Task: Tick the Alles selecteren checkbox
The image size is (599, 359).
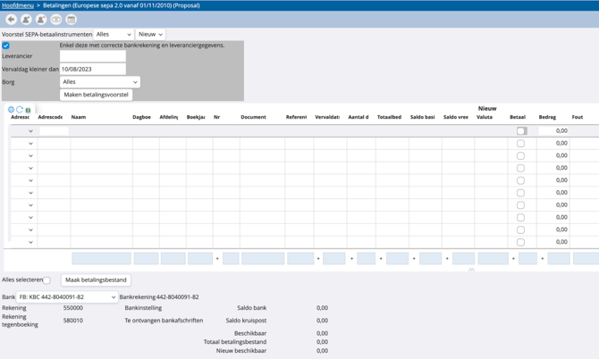Action: click(46, 280)
